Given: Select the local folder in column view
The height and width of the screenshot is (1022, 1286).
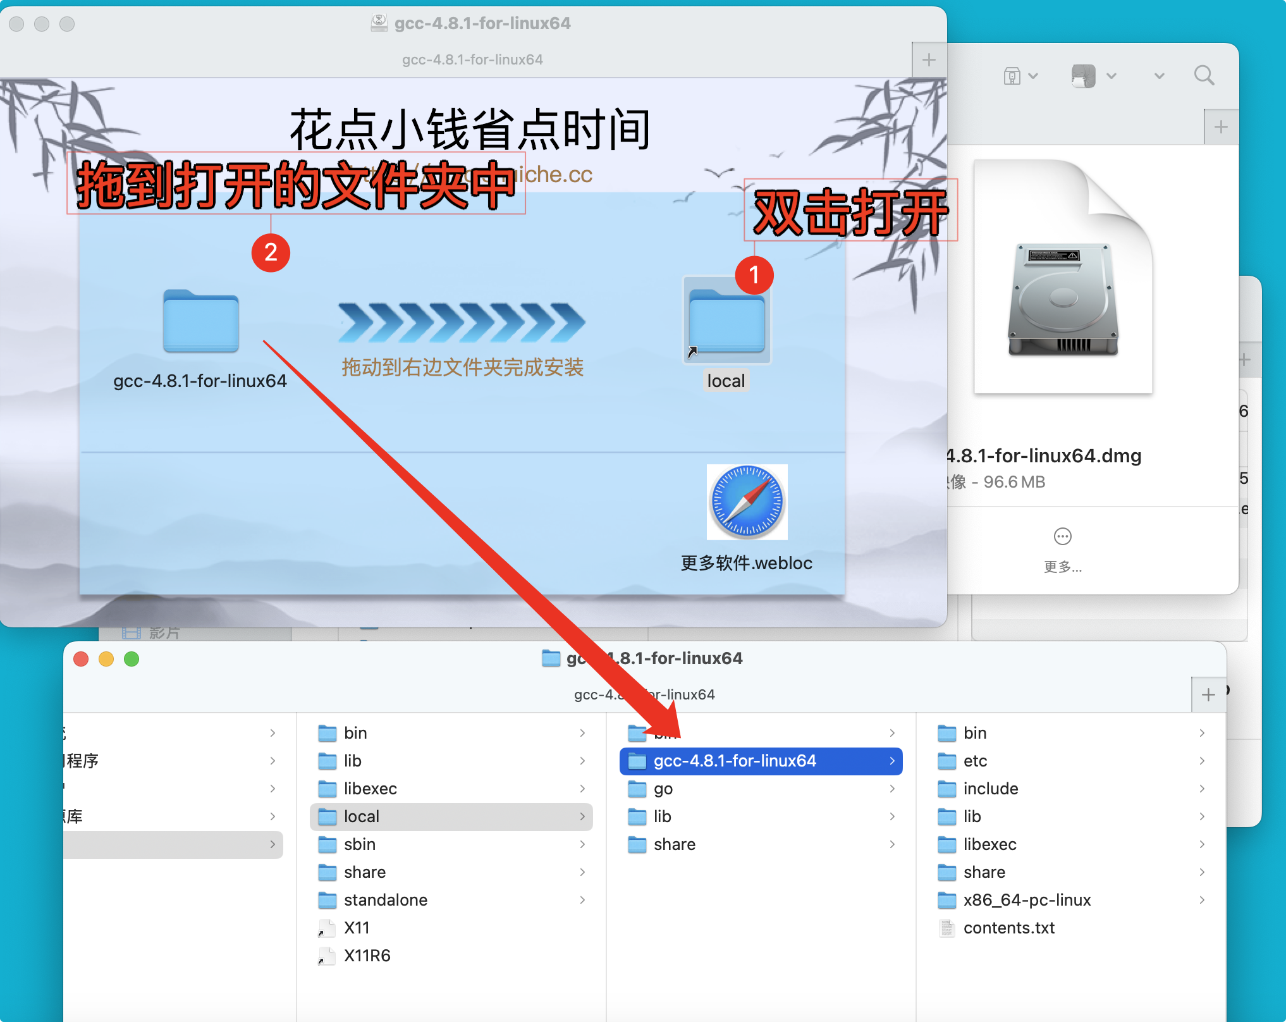Looking at the screenshot, I should point(361,816).
